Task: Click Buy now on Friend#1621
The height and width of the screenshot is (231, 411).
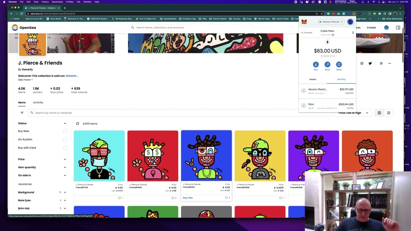Action: point(188,198)
